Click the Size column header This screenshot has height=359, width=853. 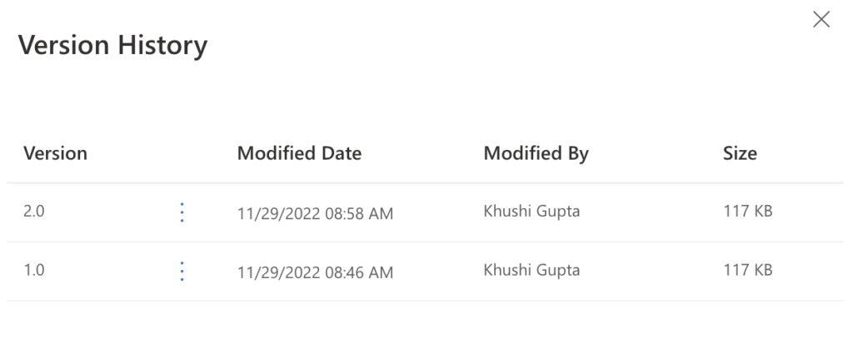(x=740, y=153)
